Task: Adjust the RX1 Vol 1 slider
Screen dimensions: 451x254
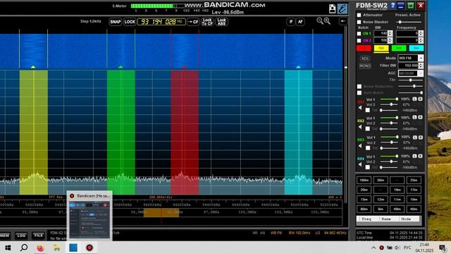Action: (x=389, y=99)
